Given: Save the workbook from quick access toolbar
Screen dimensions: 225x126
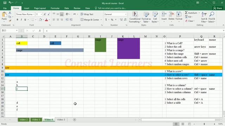Looking at the screenshot, I should click(x=5, y=2).
